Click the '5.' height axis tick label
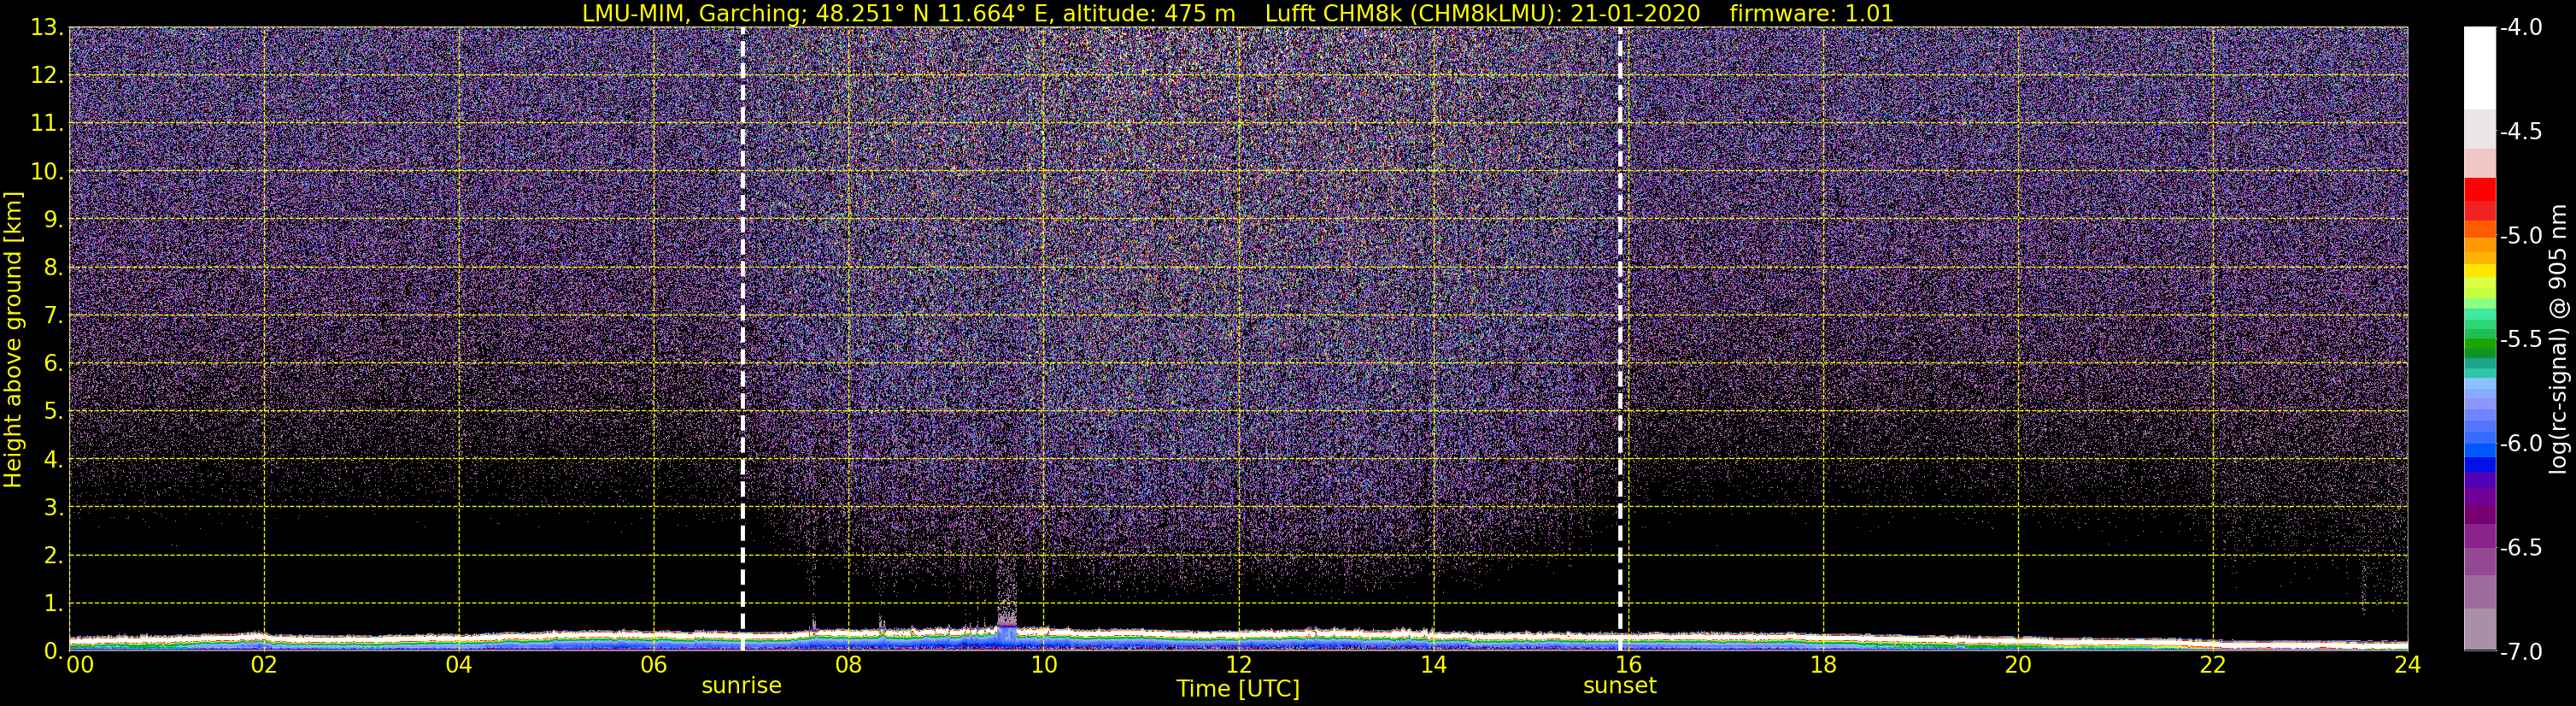2576x706 pixels. pyautogui.click(x=54, y=412)
